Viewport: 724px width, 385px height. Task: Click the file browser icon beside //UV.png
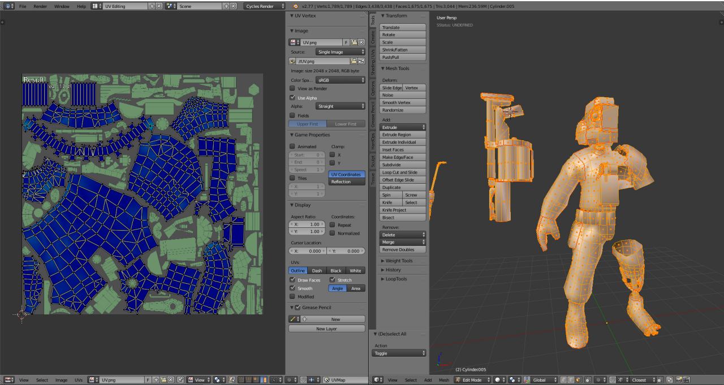tap(354, 61)
